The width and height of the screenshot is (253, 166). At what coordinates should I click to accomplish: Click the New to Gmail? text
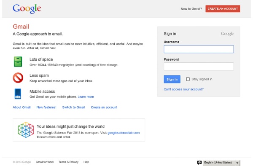(191, 9)
